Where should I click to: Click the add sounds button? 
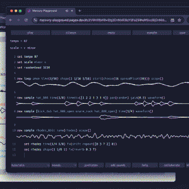118,165
